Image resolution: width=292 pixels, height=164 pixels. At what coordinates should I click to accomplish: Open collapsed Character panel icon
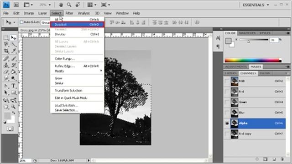coord(218,38)
